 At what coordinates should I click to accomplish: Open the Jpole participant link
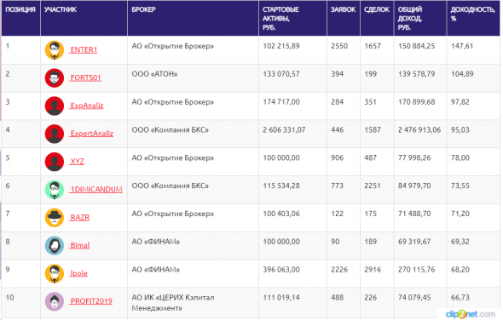click(78, 273)
